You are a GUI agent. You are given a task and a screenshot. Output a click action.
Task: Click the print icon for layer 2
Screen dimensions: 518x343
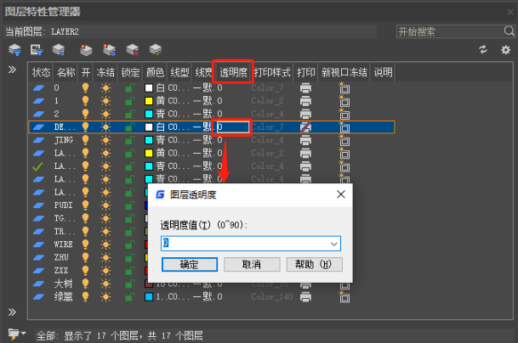[x=306, y=114]
